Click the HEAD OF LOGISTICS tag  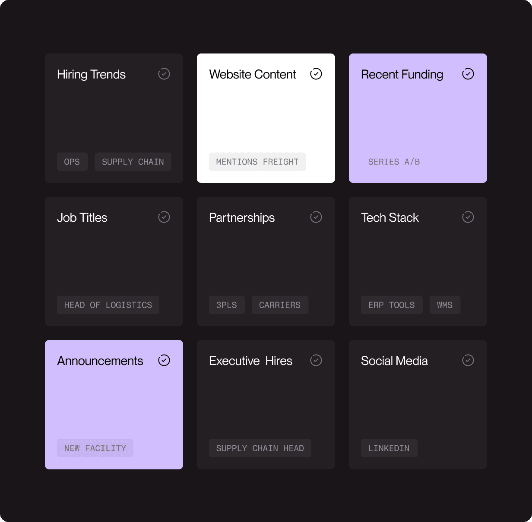click(x=108, y=305)
